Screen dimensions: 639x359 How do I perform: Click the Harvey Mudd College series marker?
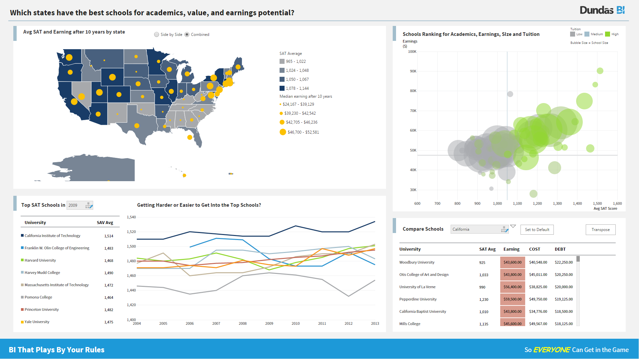coord(22,273)
